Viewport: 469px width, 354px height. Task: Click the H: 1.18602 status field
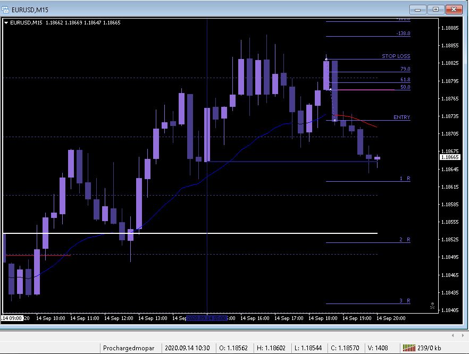pyautogui.click(x=271, y=348)
